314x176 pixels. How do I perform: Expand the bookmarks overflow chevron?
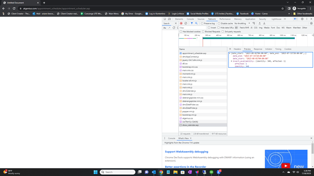click(x=289, y=14)
